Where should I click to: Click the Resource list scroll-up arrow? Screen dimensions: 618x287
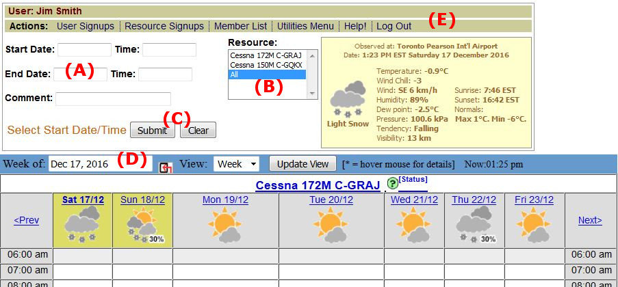pyautogui.click(x=313, y=56)
